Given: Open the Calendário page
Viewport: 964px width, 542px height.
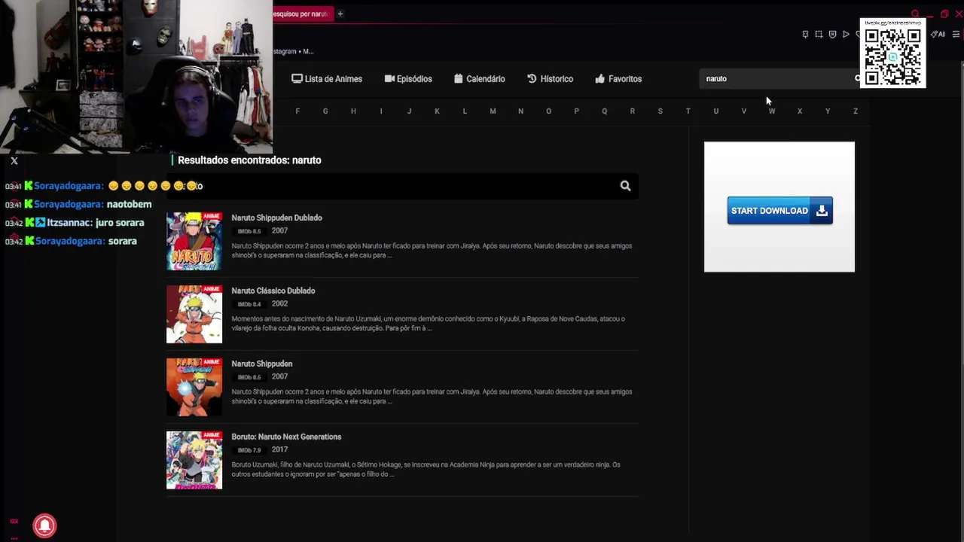Looking at the screenshot, I should [x=479, y=79].
